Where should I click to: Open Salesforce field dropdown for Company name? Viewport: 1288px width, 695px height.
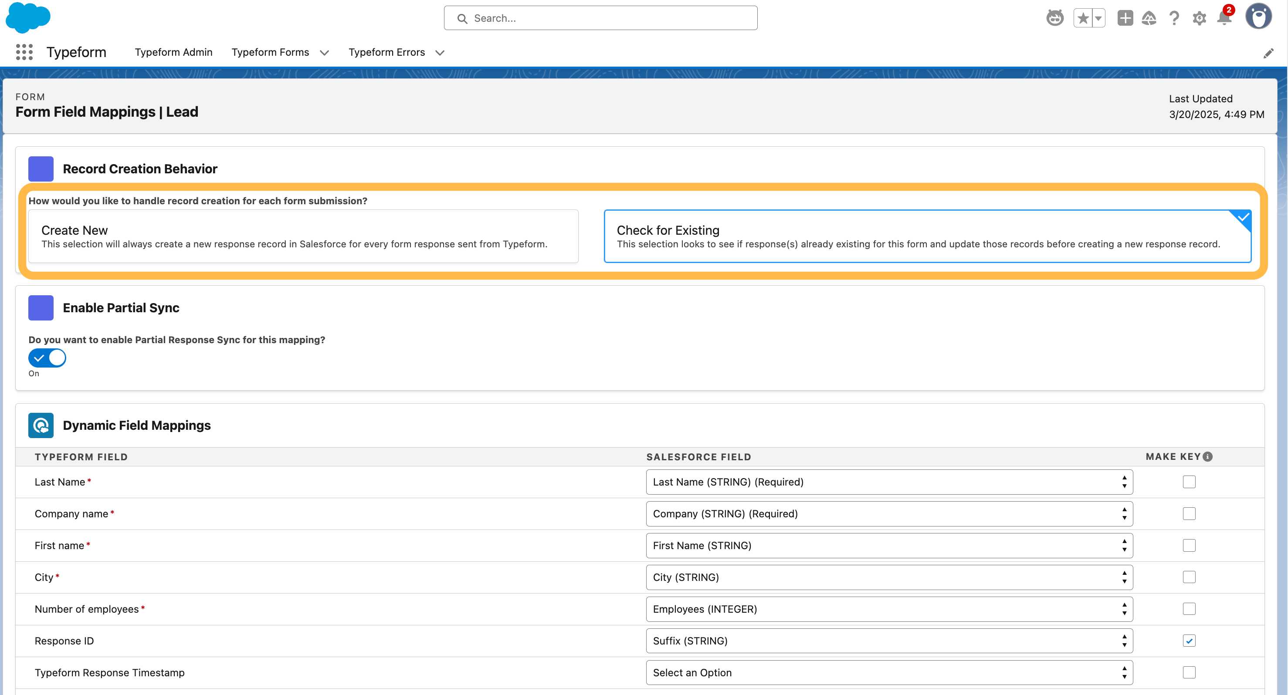889,514
